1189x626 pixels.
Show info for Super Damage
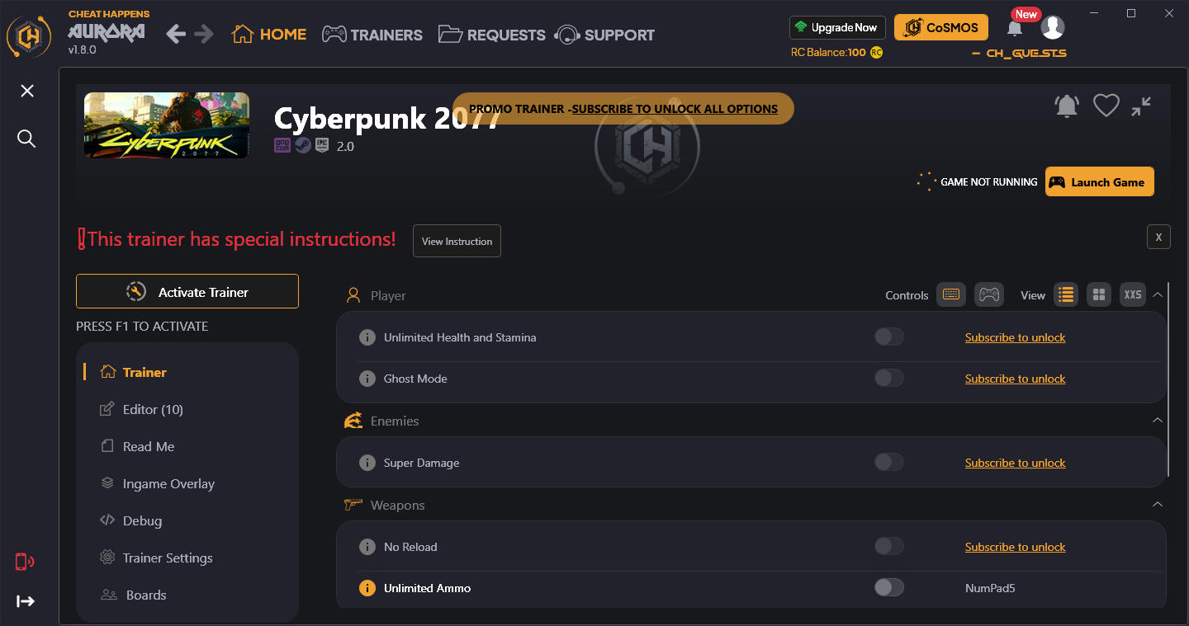coord(367,463)
